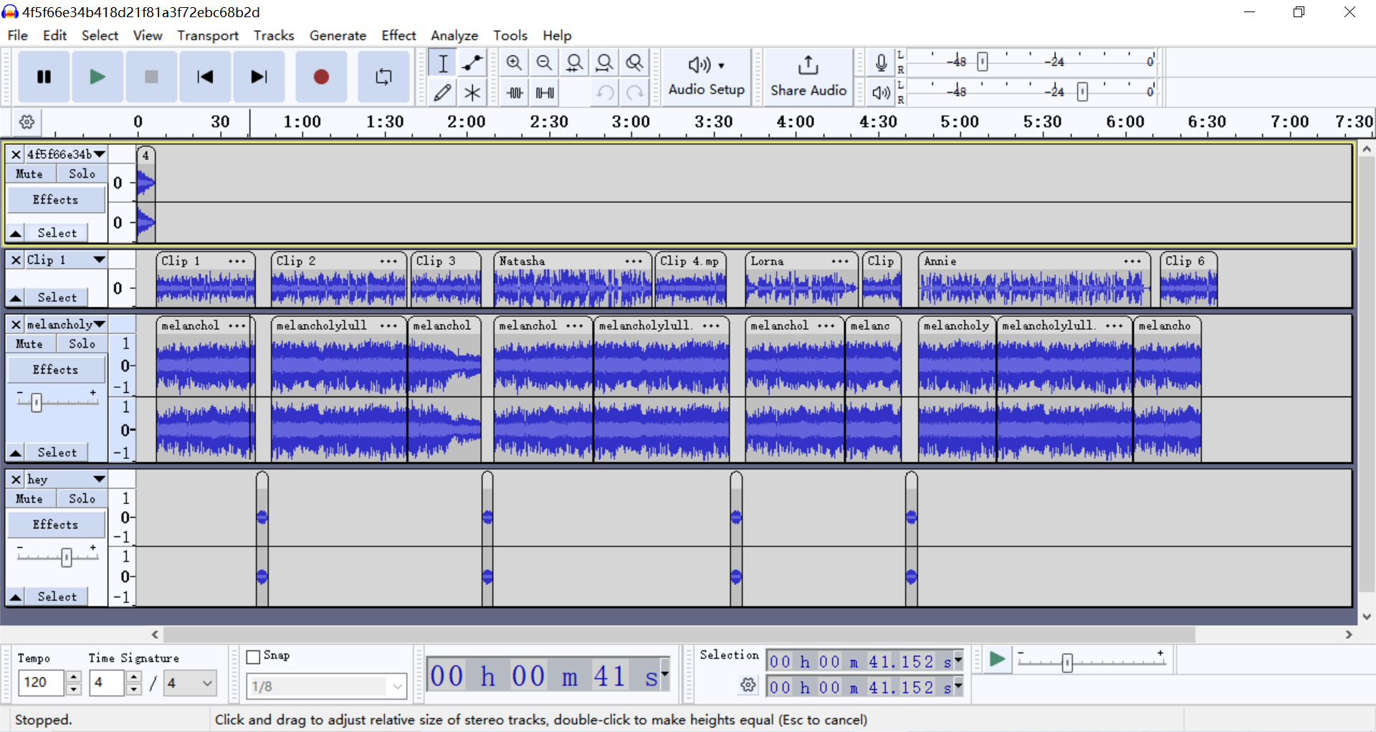The height and width of the screenshot is (732, 1376).
Task: Click the Zoom Out magnifier
Action: [544, 63]
